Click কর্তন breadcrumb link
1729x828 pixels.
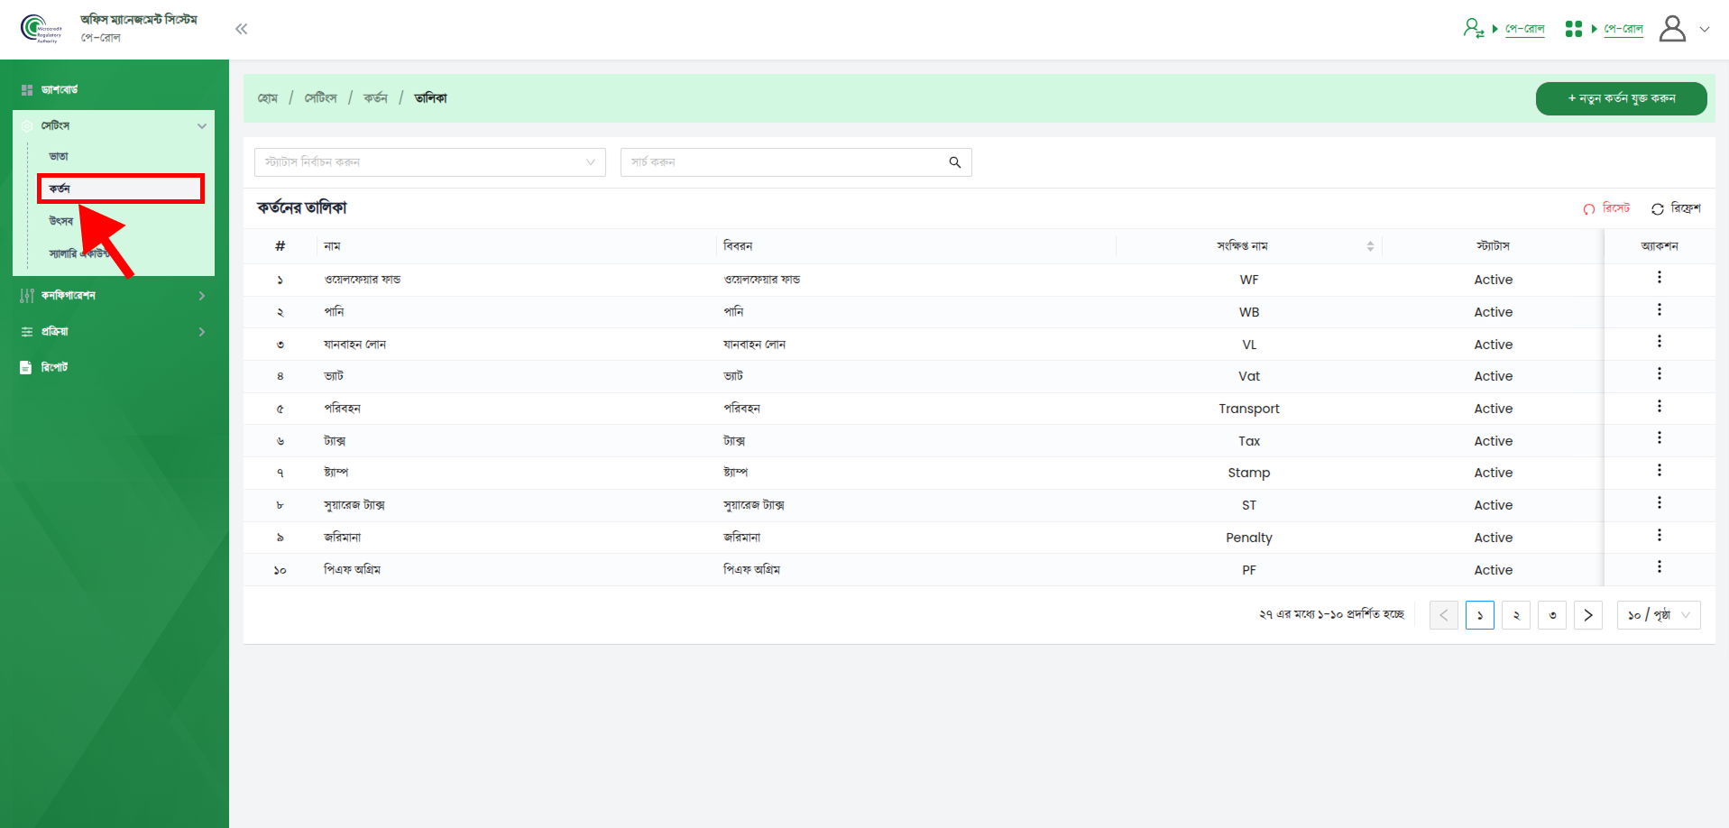(x=375, y=98)
